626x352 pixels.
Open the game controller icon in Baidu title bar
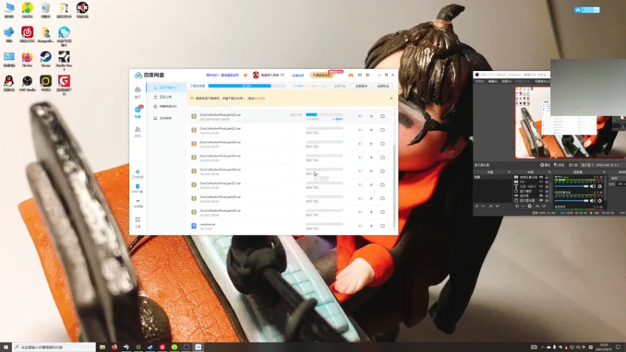tap(351, 75)
